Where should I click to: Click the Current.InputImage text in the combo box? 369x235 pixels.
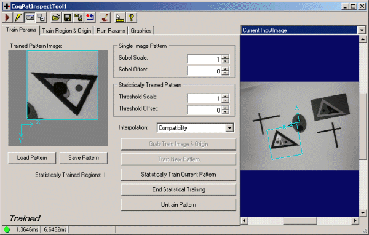coord(264,30)
